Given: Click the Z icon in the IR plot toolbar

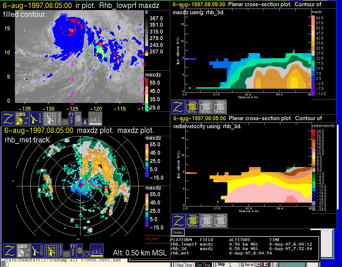Looking at the screenshot, I should [x=8, y=119].
